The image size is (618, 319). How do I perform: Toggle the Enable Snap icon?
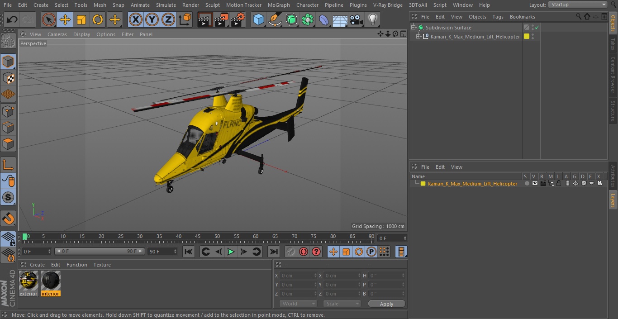[x=8, y=197]
